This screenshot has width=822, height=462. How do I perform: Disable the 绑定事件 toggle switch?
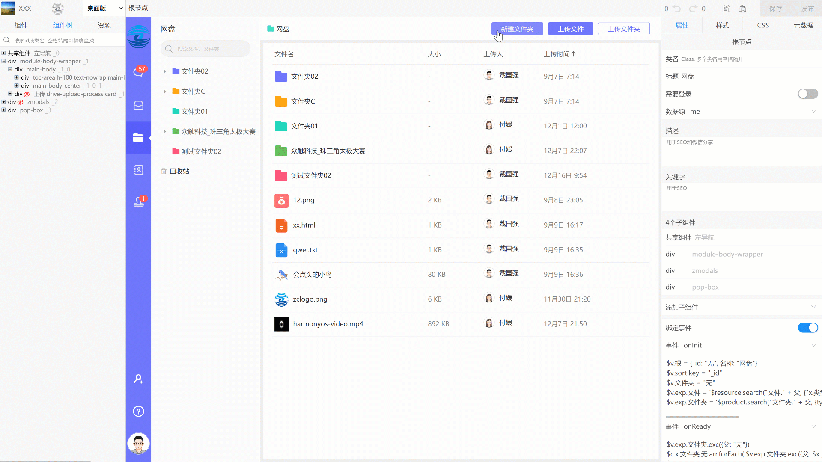click(807, 328)
